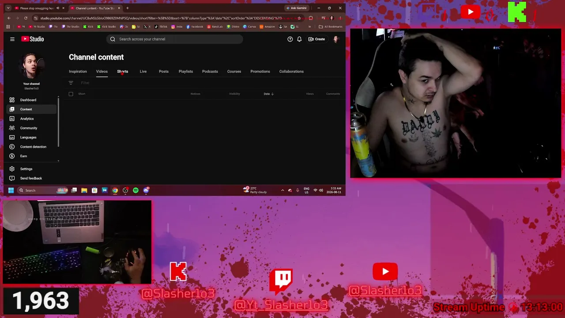Click the Ask Gemini button
Viewport: 565px width, 318px height.
(296, 8)
